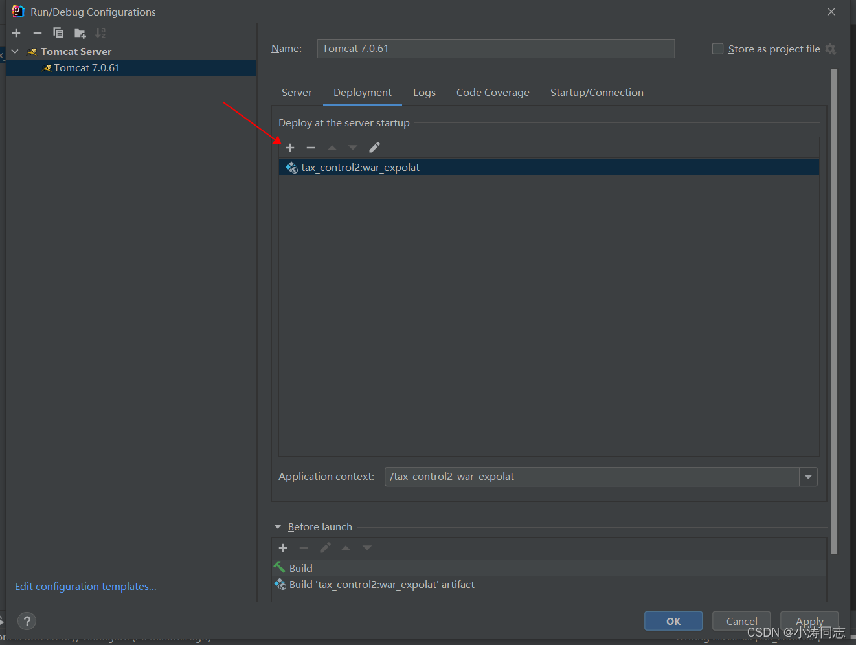Close the Run/Debug Configurations dialog
This screenshot has width=856, height=645.
pos(831,12)
